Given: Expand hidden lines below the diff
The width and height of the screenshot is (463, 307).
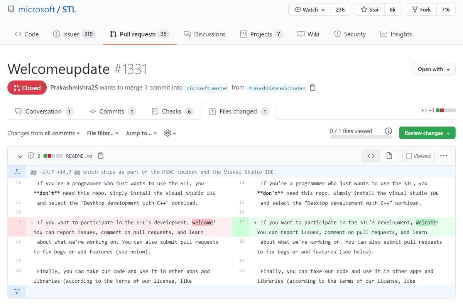Looking at the screenshot, I should pos(17,292).
